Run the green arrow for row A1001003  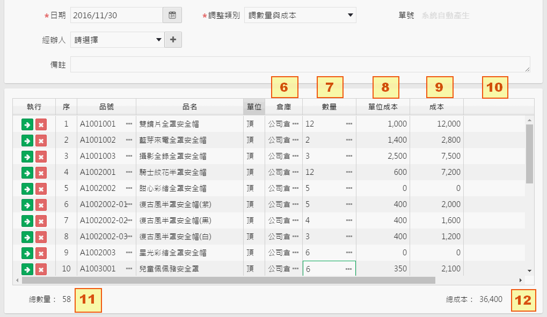pos(27,157)
